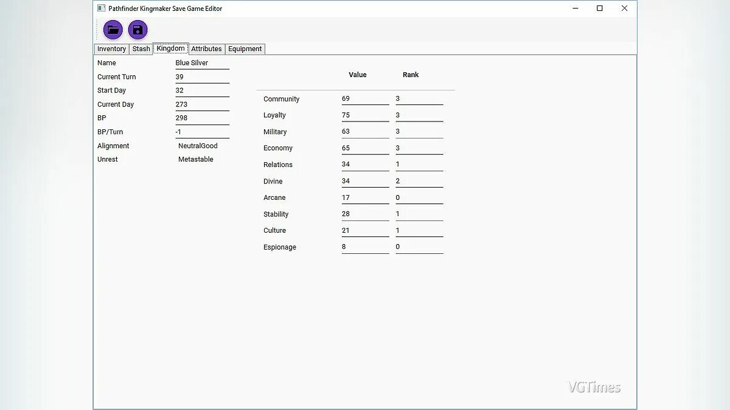Screen dimensions: 730x410
Task: Edit the Divine rank field
Action: click(420, 181)
